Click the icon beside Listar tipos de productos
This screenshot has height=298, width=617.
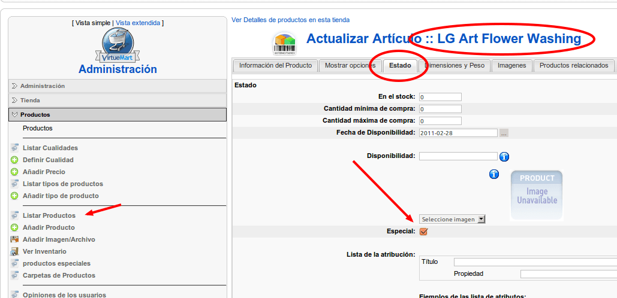click(14, 184)
